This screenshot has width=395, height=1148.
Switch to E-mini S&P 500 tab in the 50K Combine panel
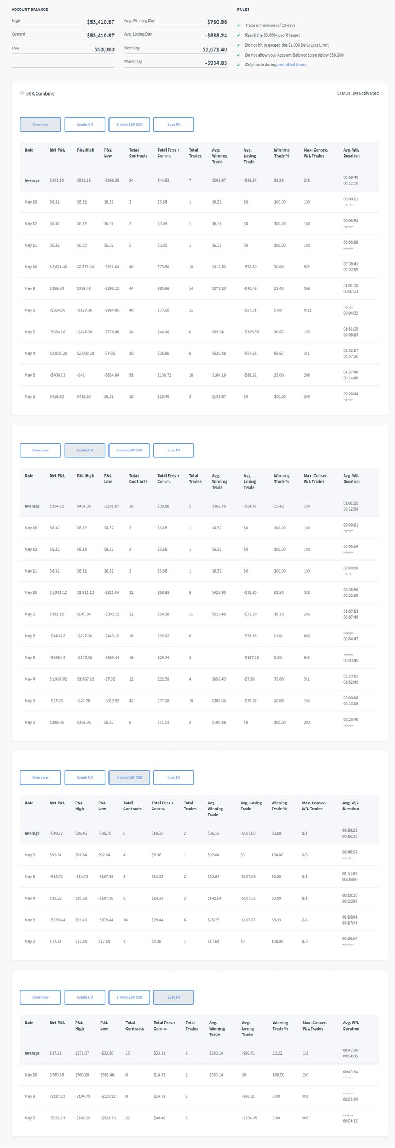129,125
